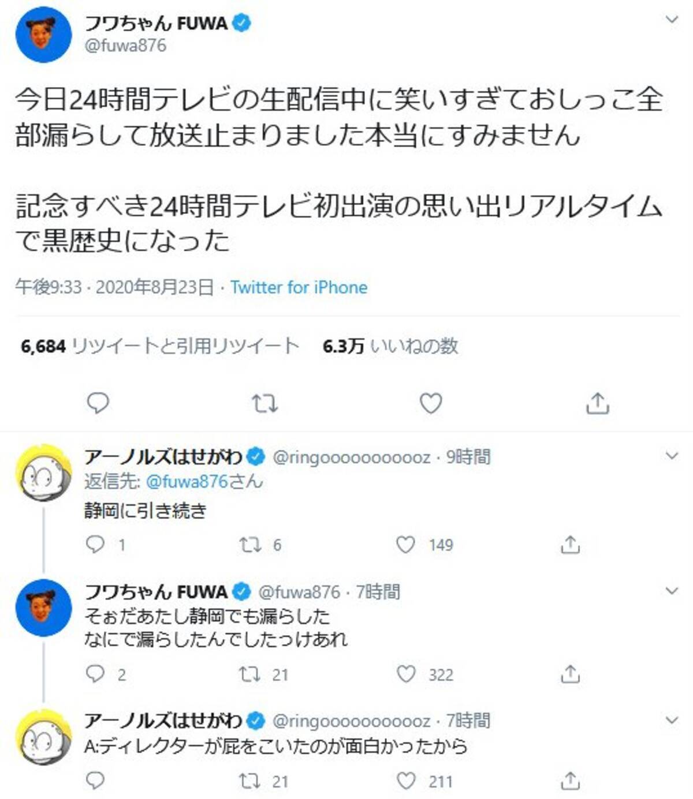Reply to the 静岡に引き続き tweet
This screenshot has height=799, width=693.
point(95,545)
